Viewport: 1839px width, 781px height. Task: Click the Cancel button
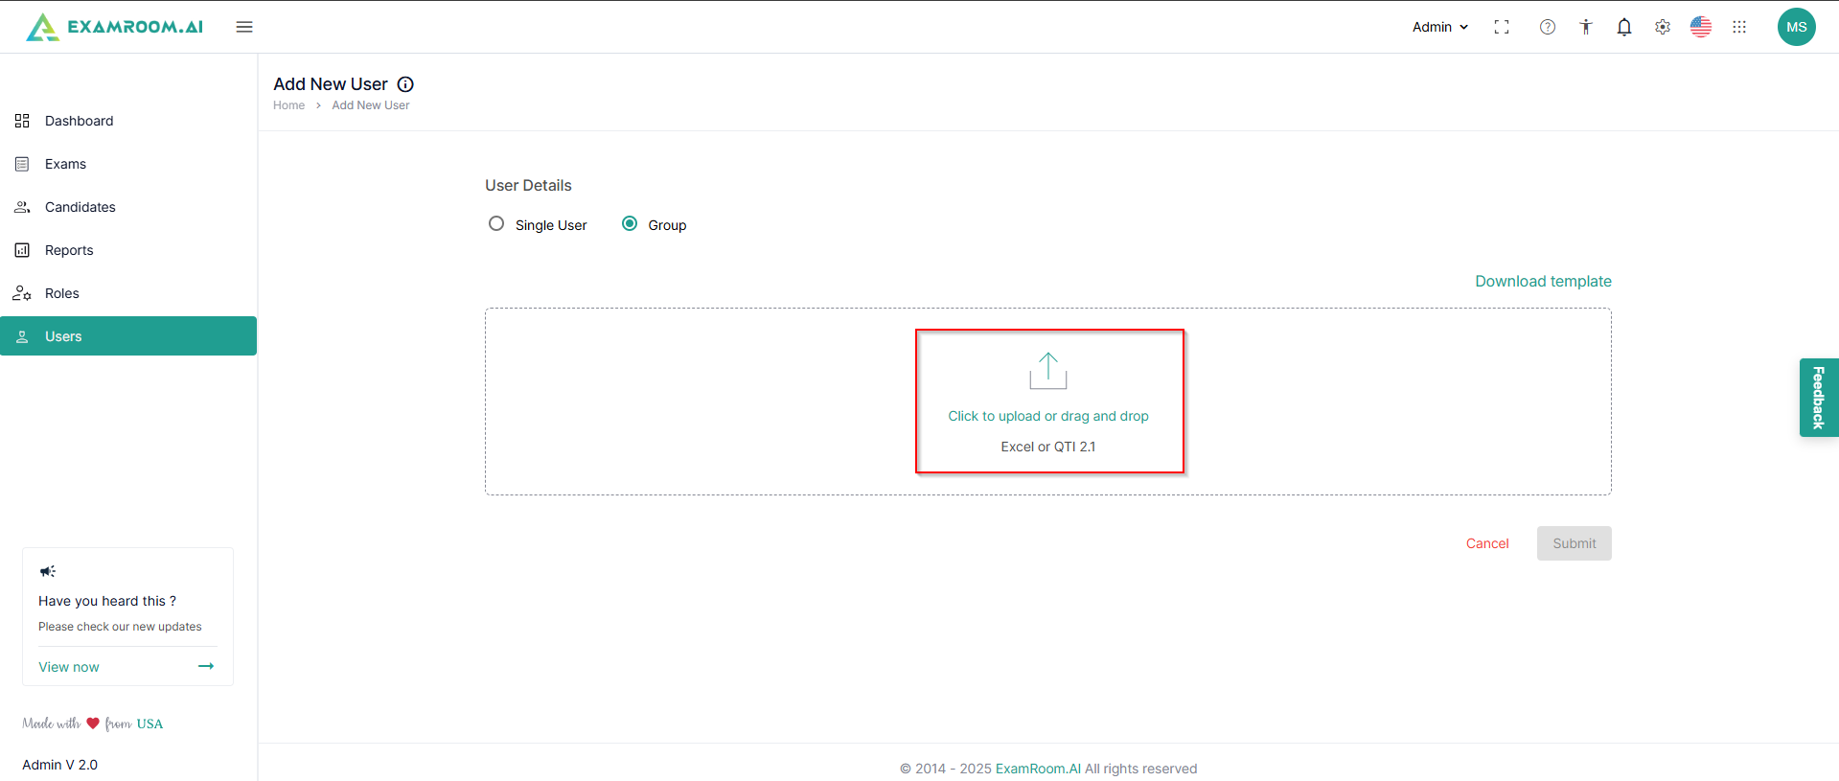coord(1487,543)
